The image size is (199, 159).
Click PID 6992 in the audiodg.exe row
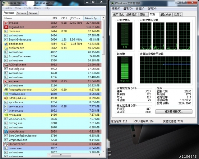(x=54, y=69)
